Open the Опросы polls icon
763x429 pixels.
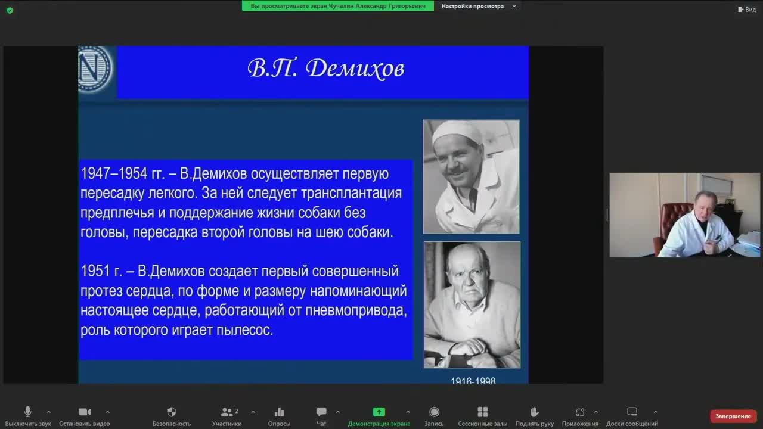[x=278, y=412]
